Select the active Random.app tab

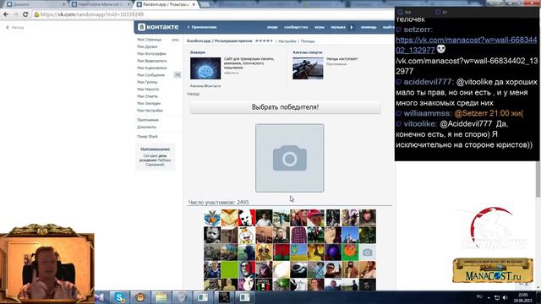coord(166,4)
